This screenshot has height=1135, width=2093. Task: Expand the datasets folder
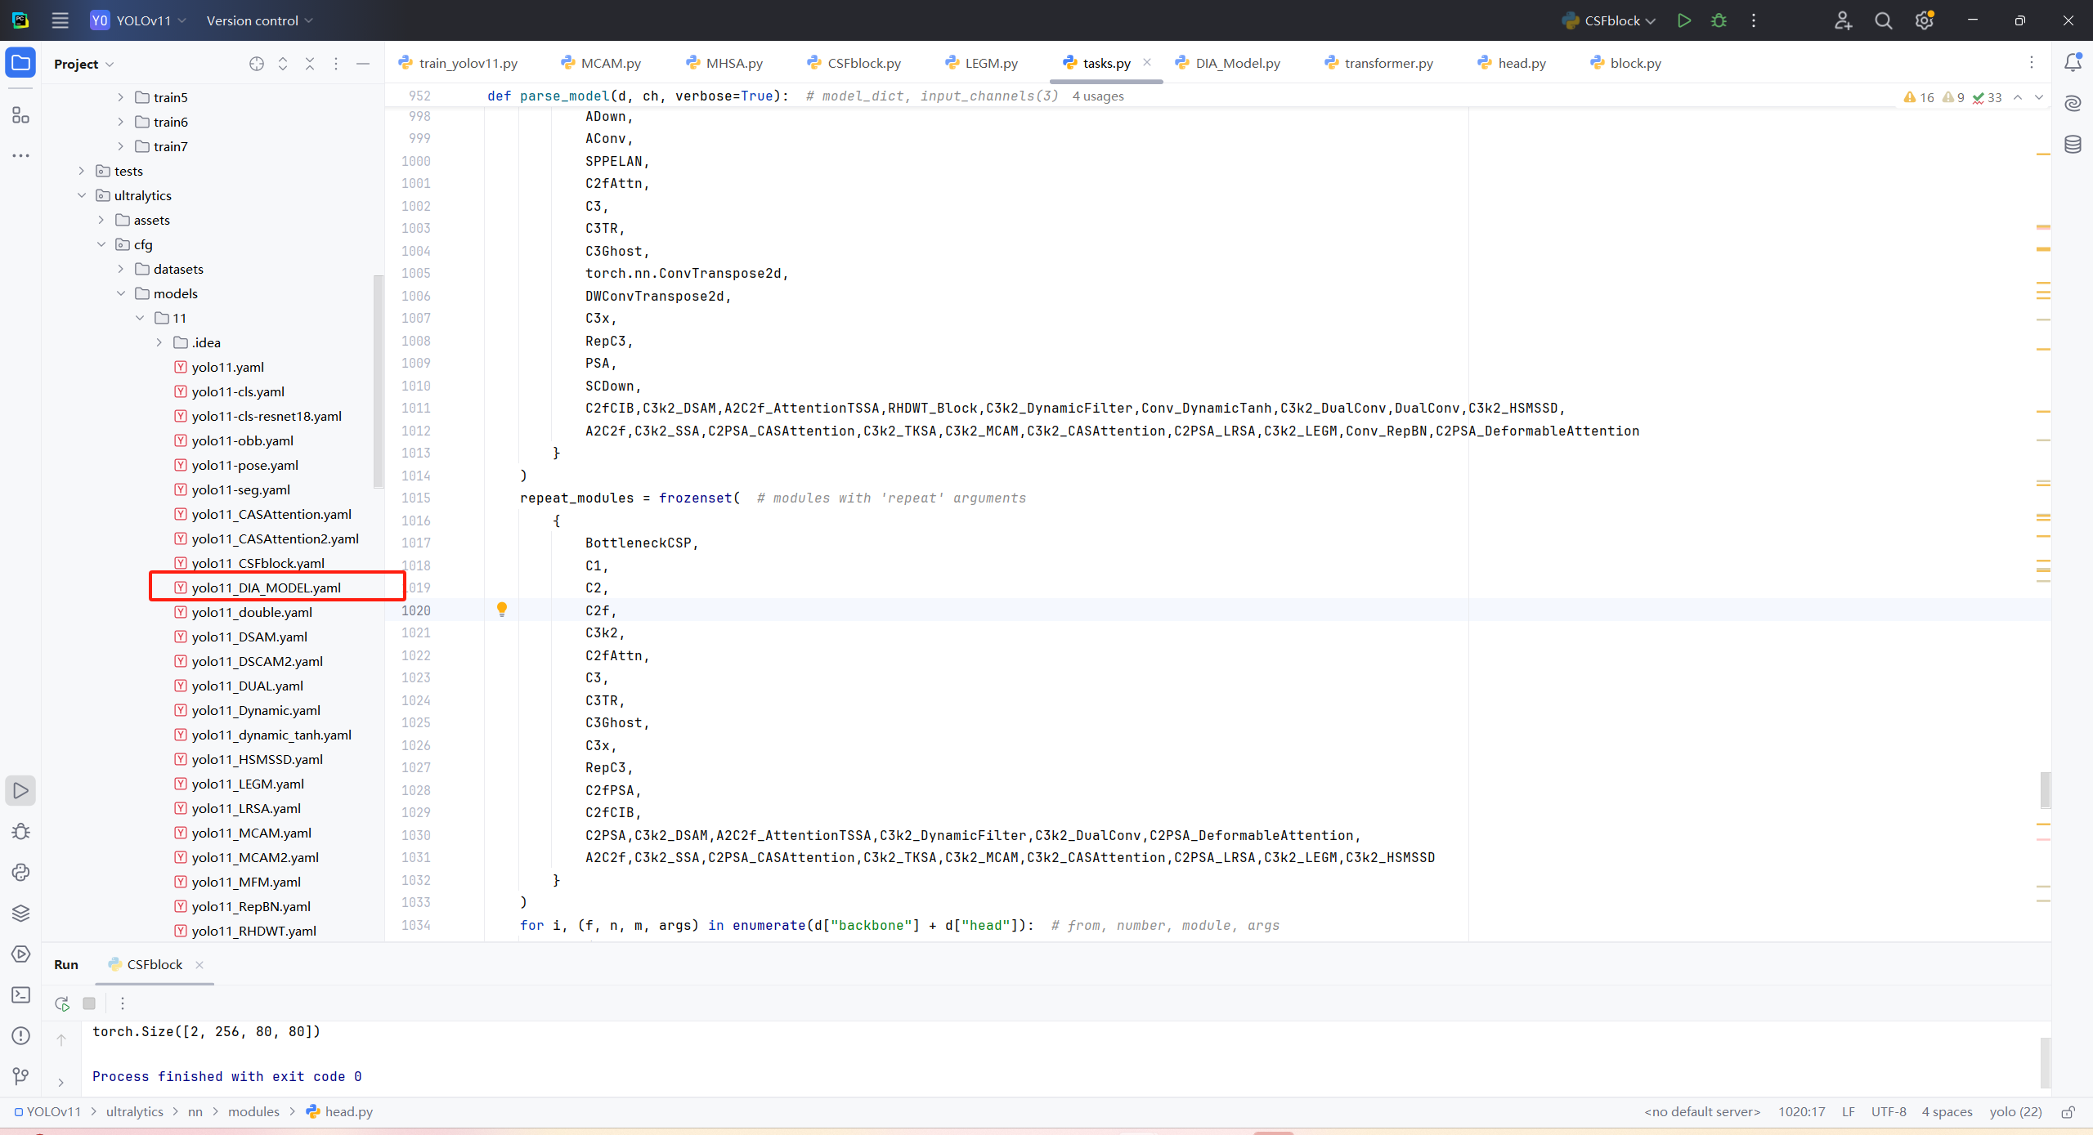121,269
